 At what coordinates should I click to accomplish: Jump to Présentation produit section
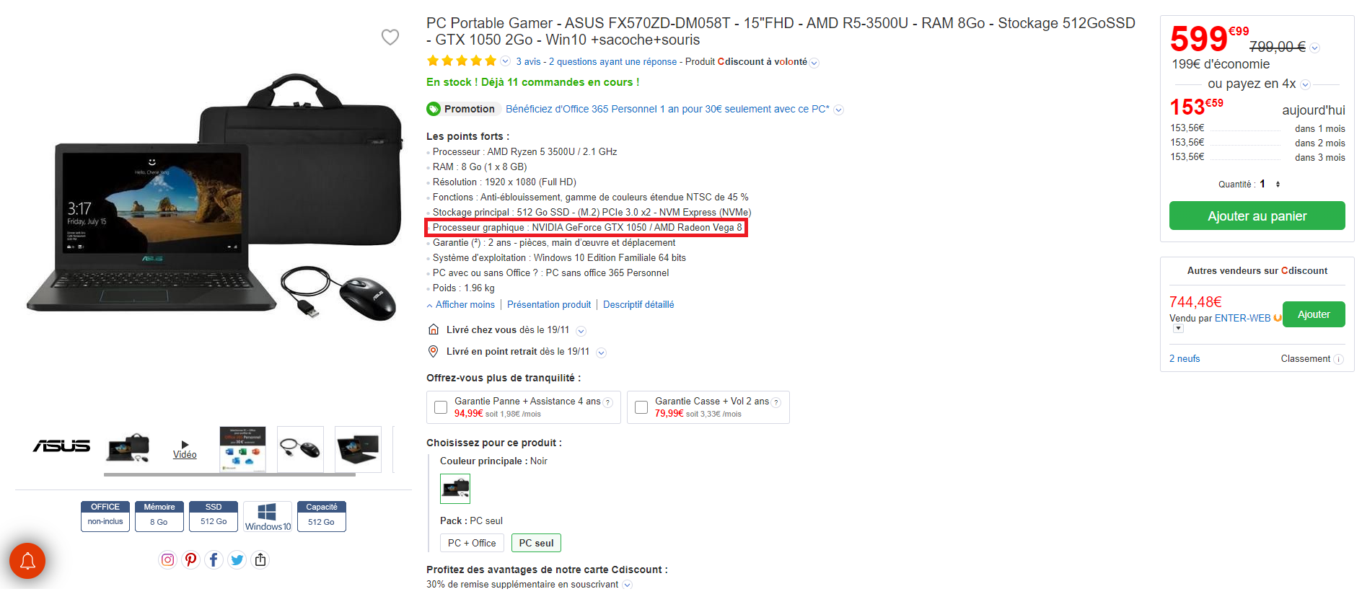[x=549, y=305]
